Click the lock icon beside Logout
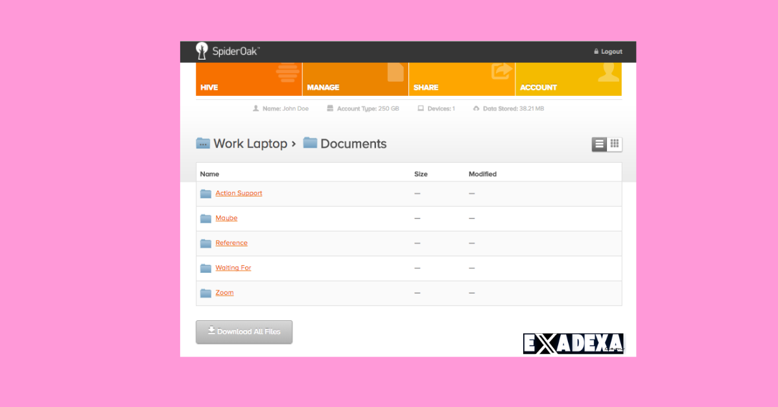The width and height of the screenshot is (778, 407). pos(596,51)
